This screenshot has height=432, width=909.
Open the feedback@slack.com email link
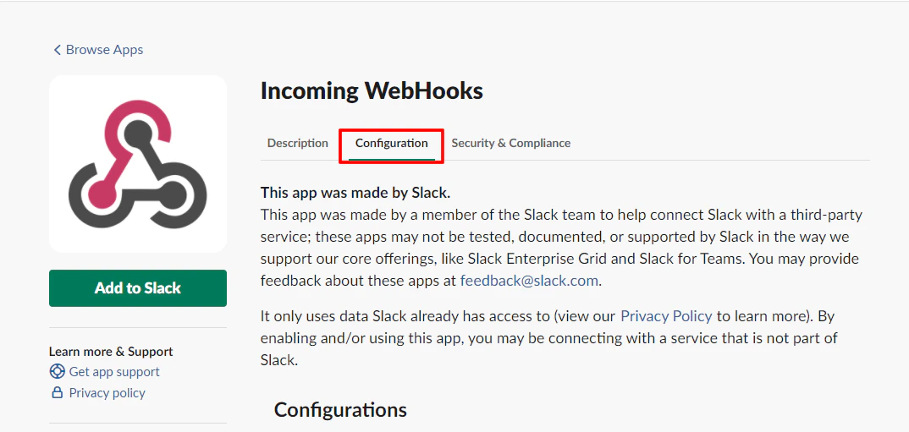click(529, 281)
